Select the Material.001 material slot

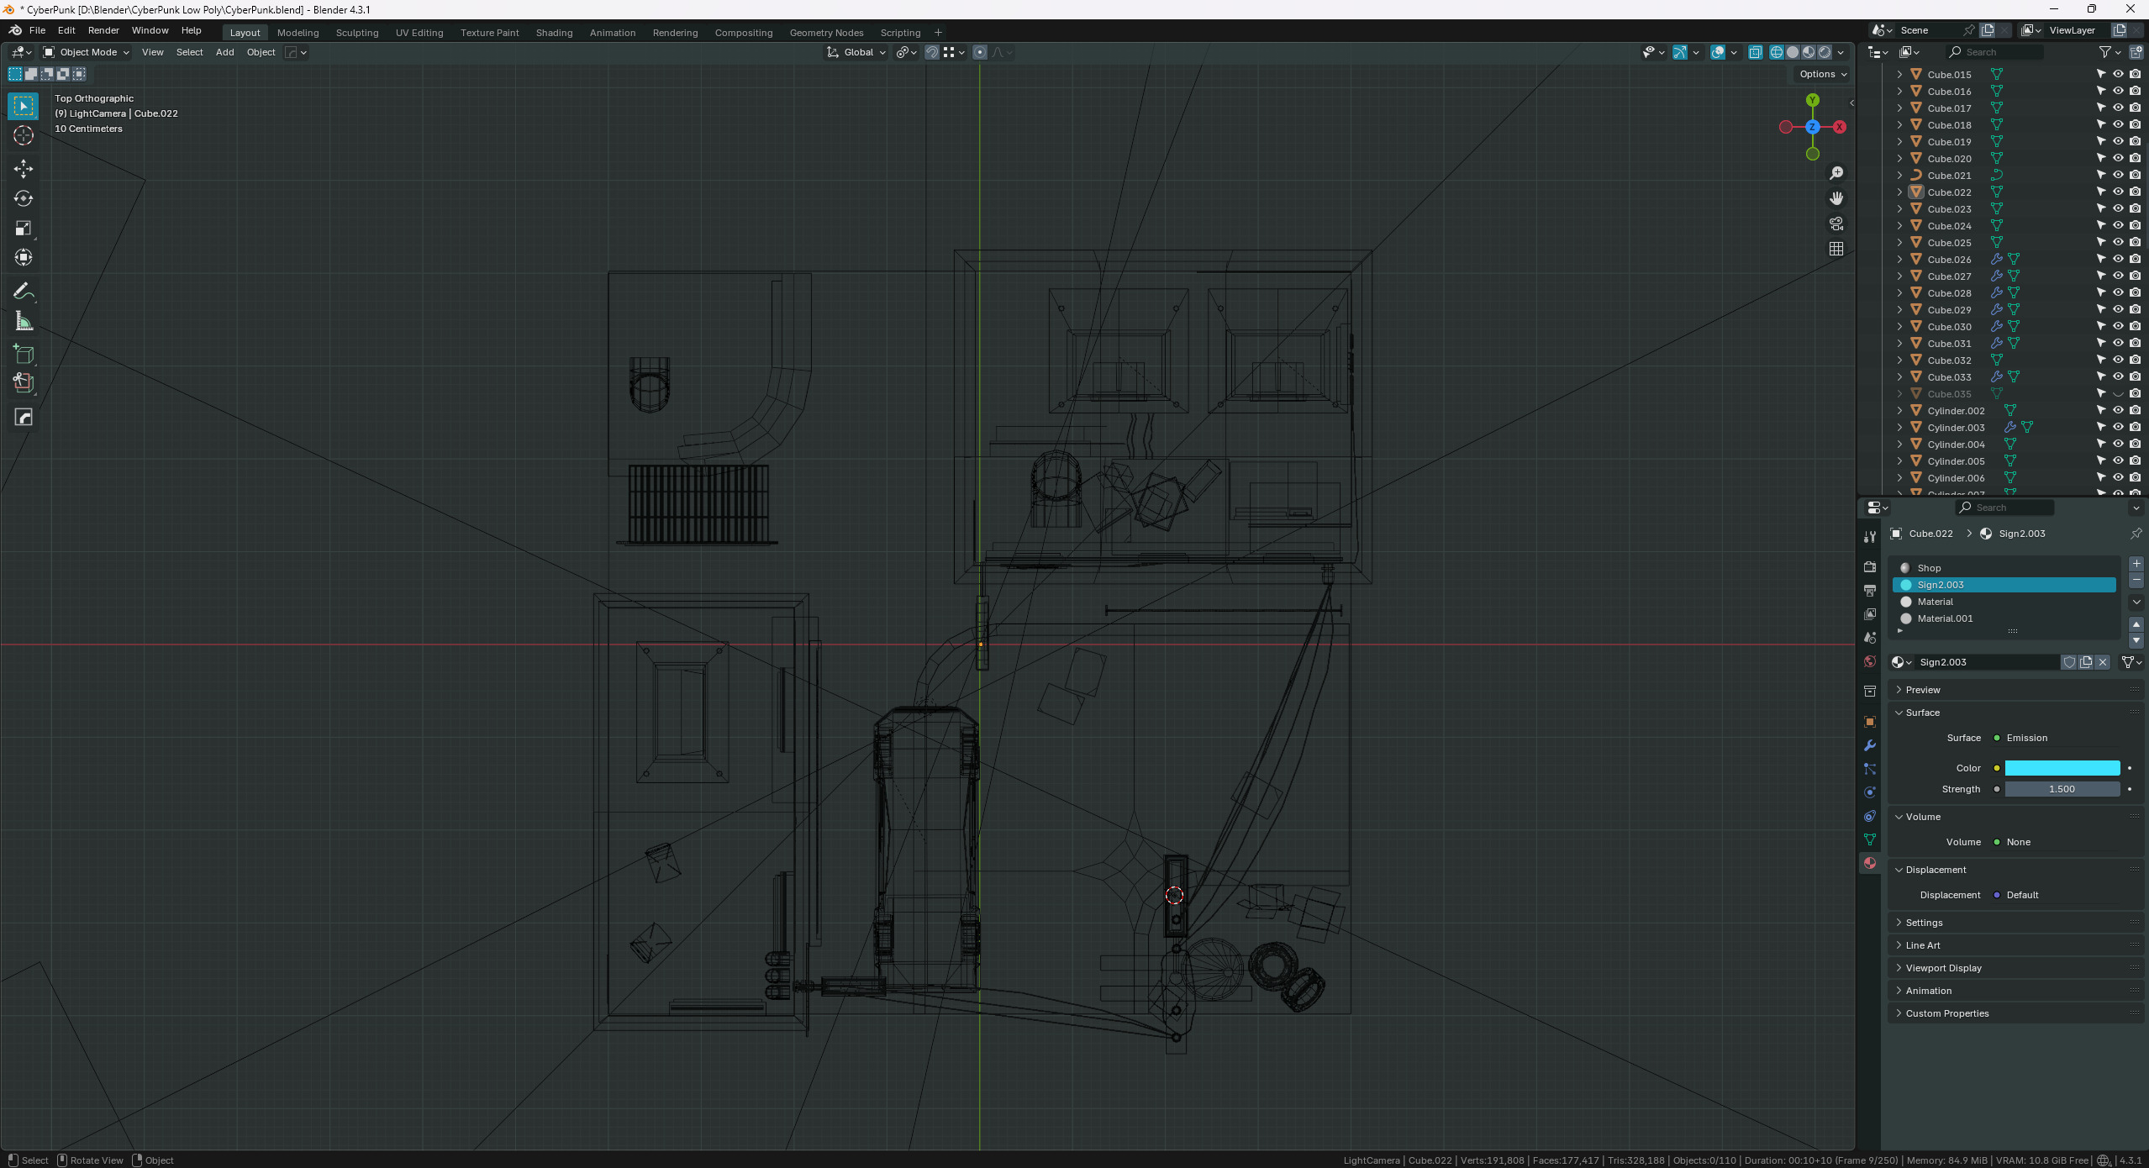pos(1945,618)
